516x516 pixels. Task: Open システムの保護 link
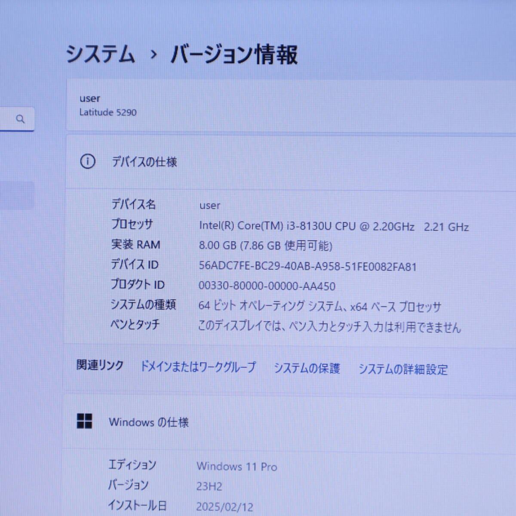[307, 368]
